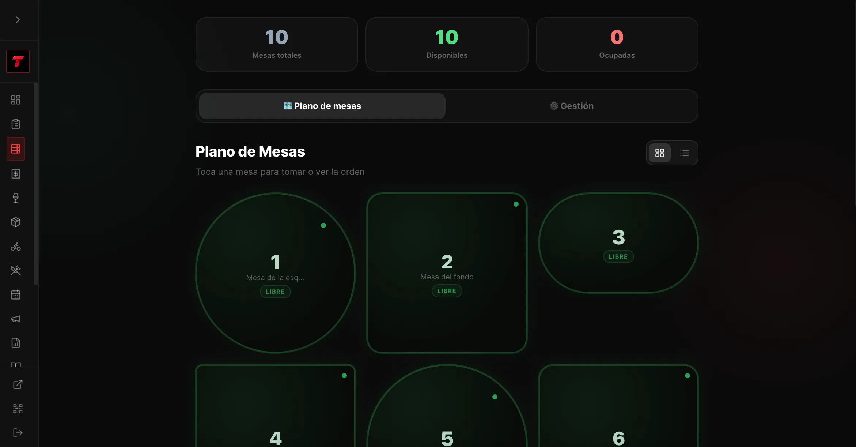Open the orders clipboard icon in sidebar
Screen dimensions: 856x447
click(x=16, y=124)
